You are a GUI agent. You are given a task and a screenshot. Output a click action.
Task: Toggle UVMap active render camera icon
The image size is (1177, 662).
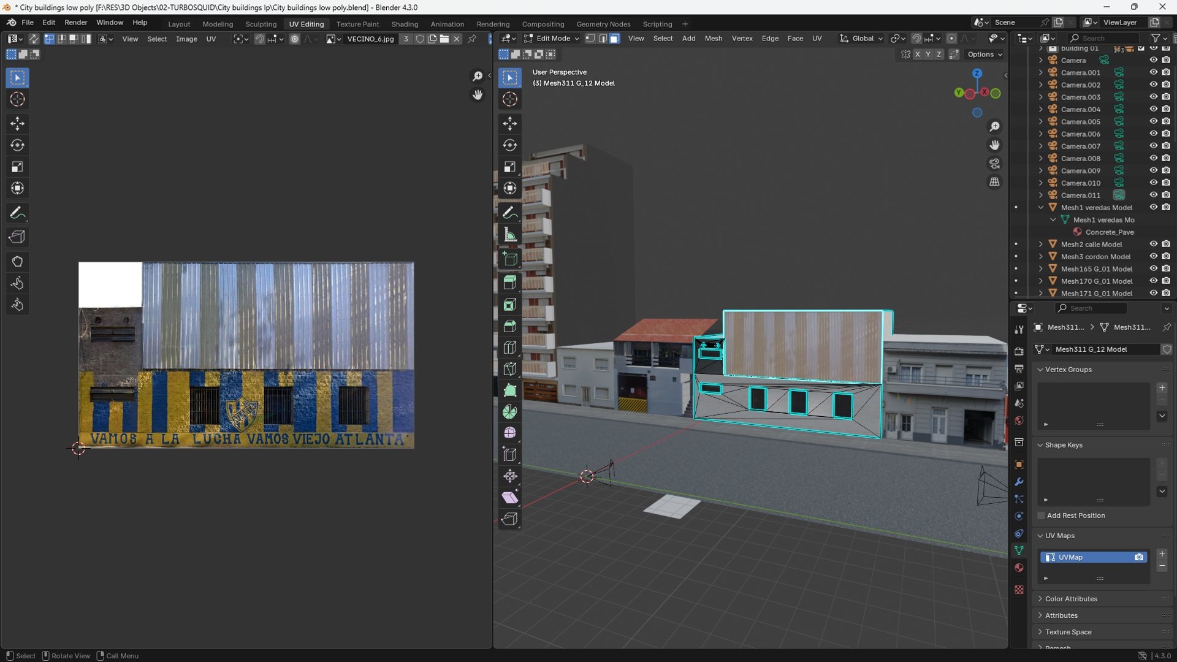tap(1138, 557)
